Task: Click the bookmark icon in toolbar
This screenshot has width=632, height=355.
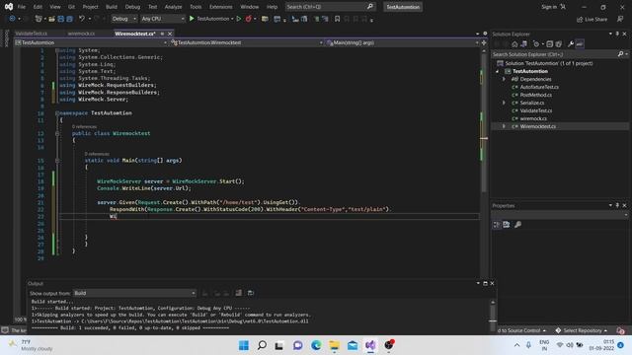Action: pyautogui.click(x=337, y=19)
